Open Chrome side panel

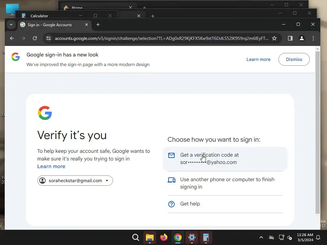click(x=290, y=38)
